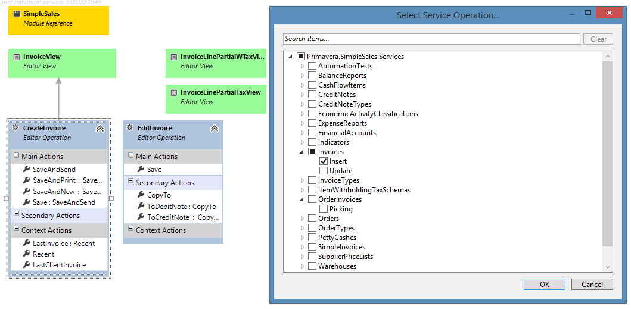Collapse the CreateInvoice node with double chevron
The image size is (631, 309).
coord(100,129)
